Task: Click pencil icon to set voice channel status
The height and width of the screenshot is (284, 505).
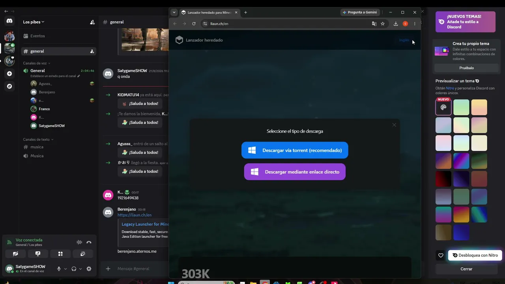Action: coord(79,76)
